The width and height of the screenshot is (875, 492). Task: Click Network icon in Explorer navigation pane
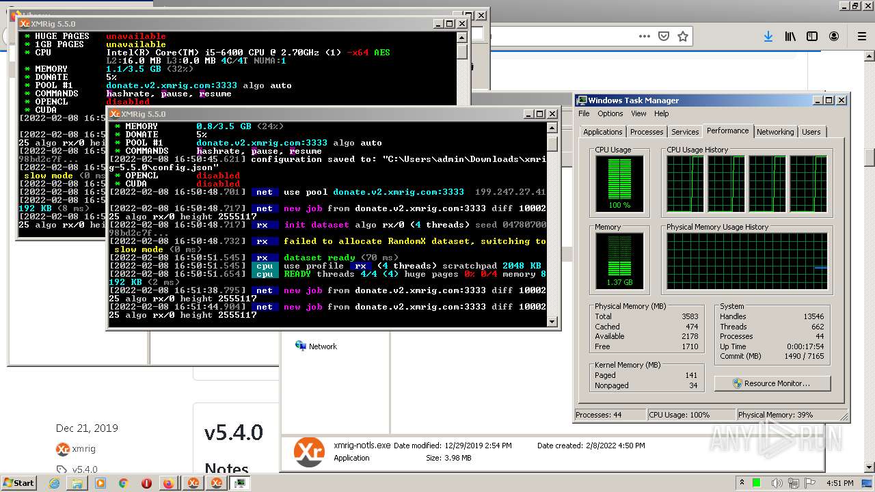tap(301, 346)
